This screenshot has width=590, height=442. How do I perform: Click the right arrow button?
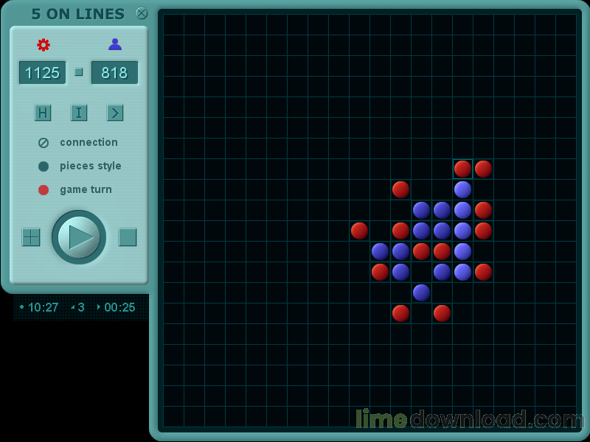coord(115,113)
